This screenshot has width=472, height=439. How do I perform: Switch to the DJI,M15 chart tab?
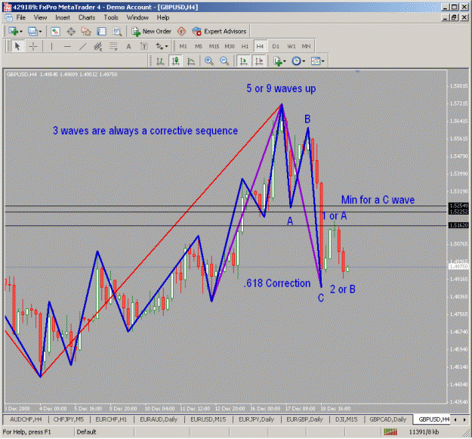[x=346, y=419]
